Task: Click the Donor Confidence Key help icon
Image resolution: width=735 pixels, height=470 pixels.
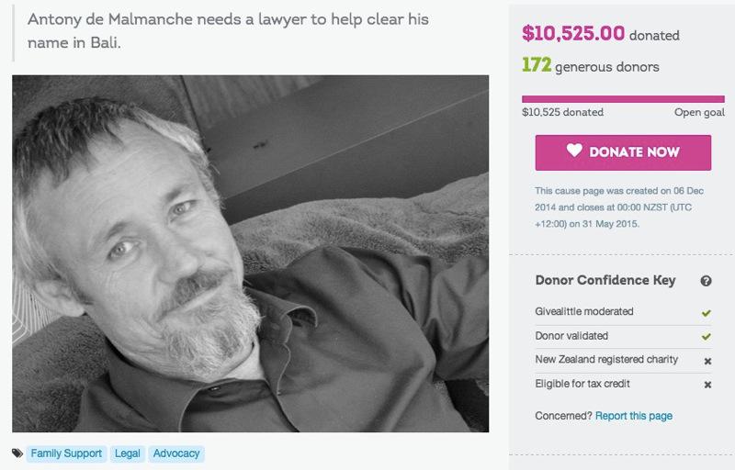Action: [x=706, y=281]
